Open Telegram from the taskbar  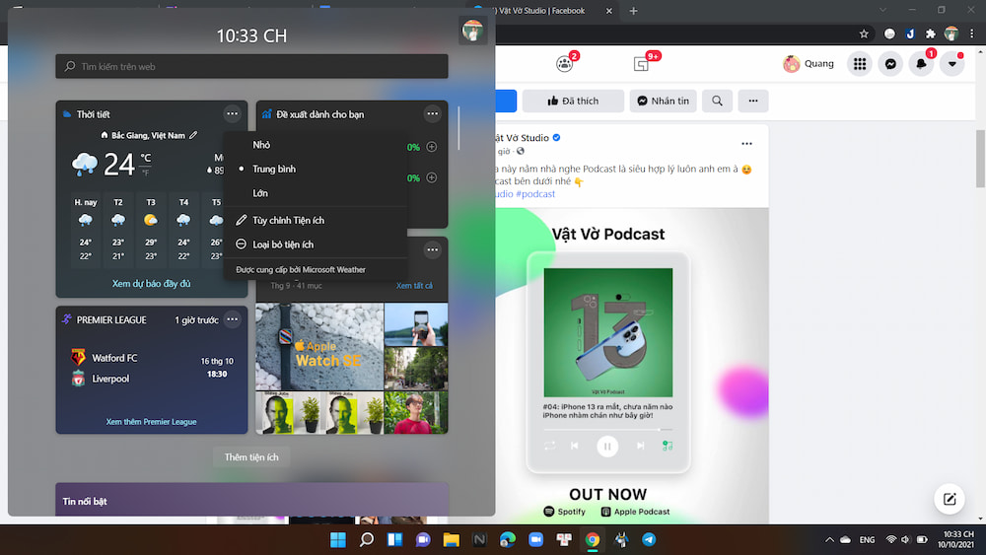coord(649,539)
